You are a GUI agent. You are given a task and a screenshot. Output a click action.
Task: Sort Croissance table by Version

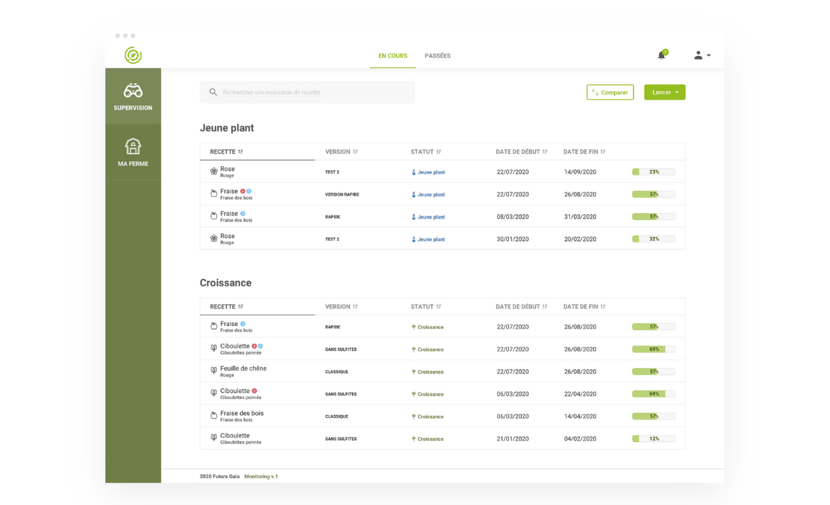tap(341, 306)
